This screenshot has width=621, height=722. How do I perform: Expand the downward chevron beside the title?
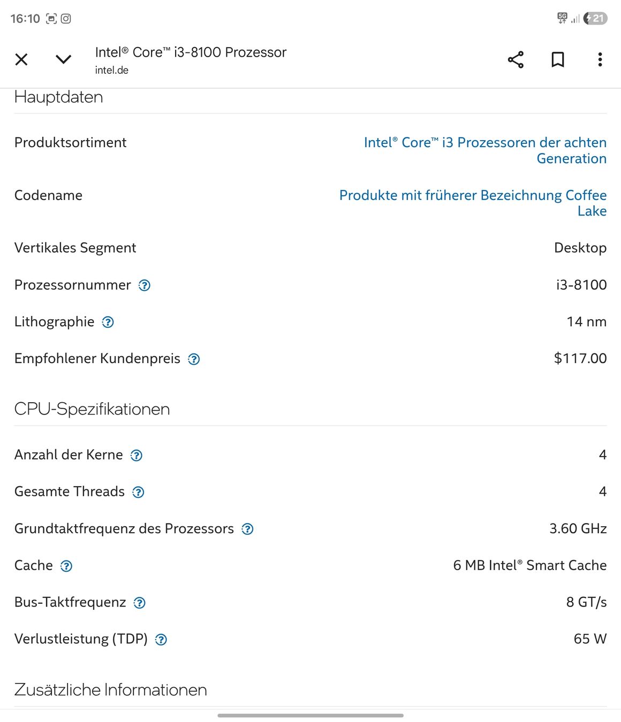click(64, 59)
